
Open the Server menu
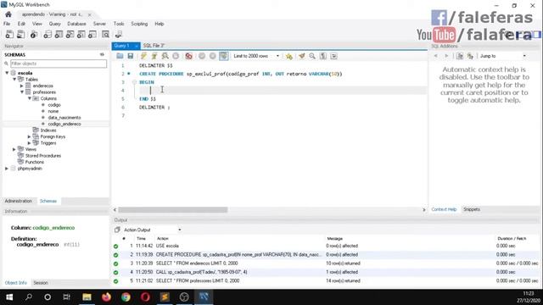click(x=99, y=24)
